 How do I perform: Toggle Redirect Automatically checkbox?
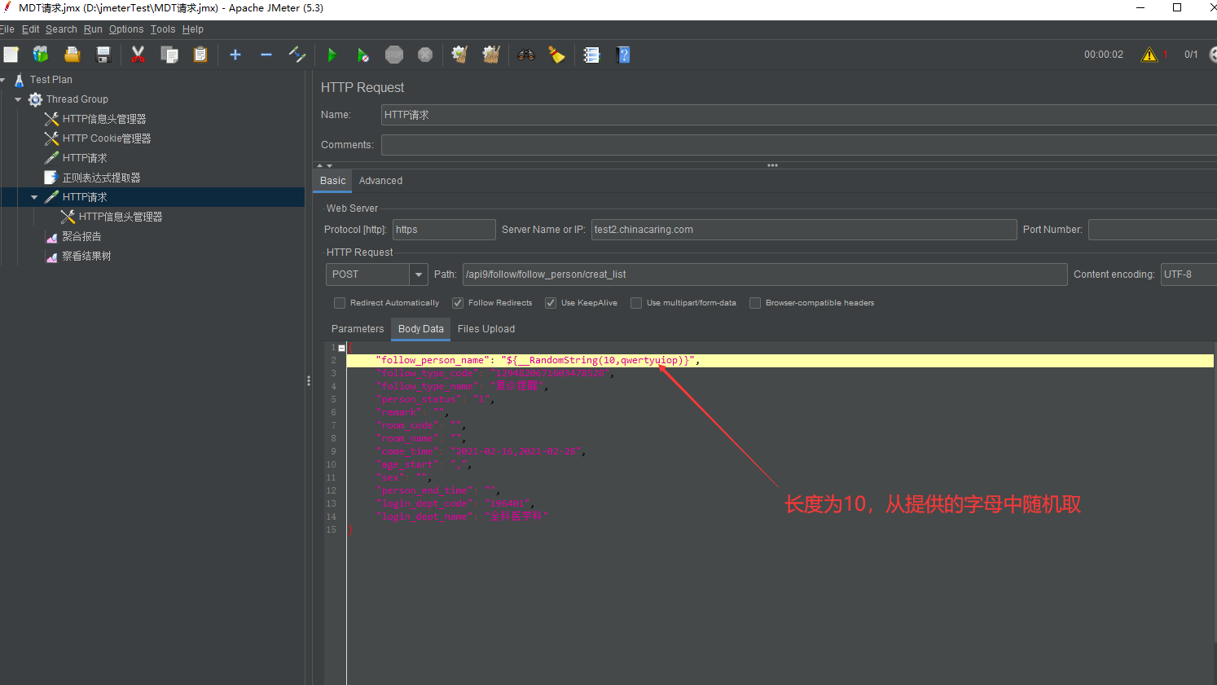tap(340, 303)
